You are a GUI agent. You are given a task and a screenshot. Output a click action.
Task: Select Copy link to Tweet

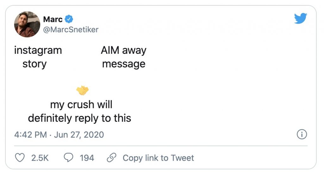tap(158, 158)
